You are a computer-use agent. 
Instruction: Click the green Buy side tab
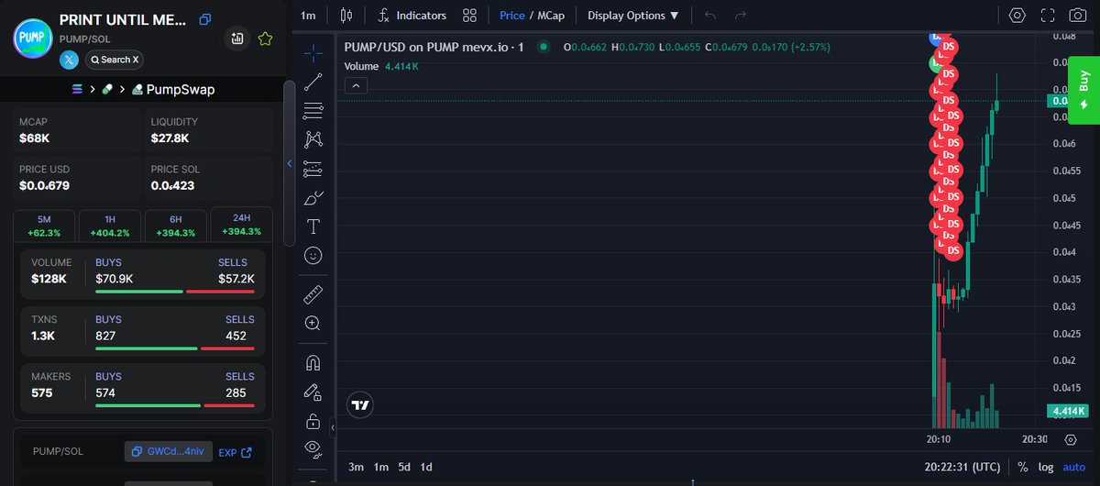tap(1084, 89)
